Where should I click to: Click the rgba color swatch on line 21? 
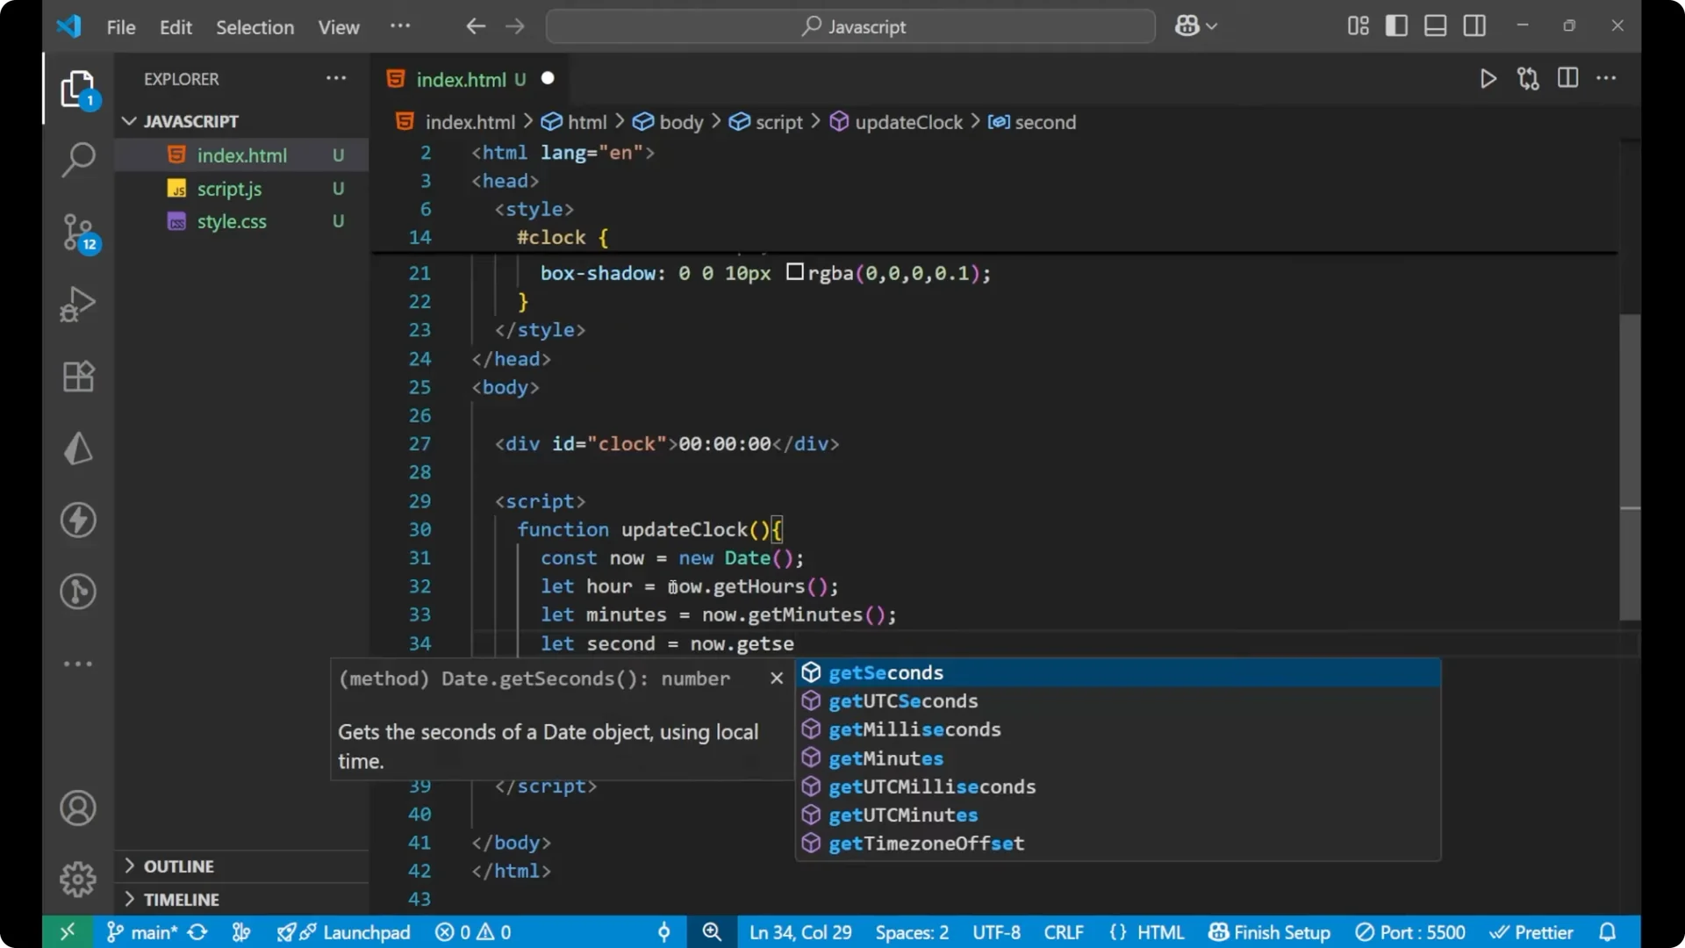(x=794, y=273)
